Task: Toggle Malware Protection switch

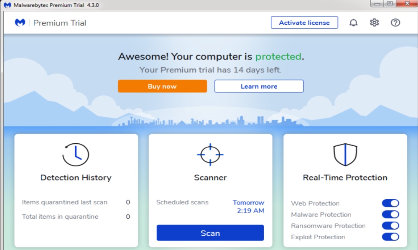Action: pos(390,215)
